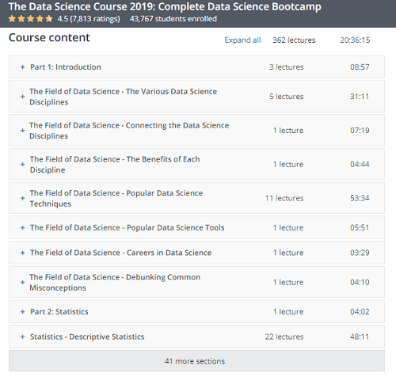Select Part 1: Introduction section title

pos(66,67)
